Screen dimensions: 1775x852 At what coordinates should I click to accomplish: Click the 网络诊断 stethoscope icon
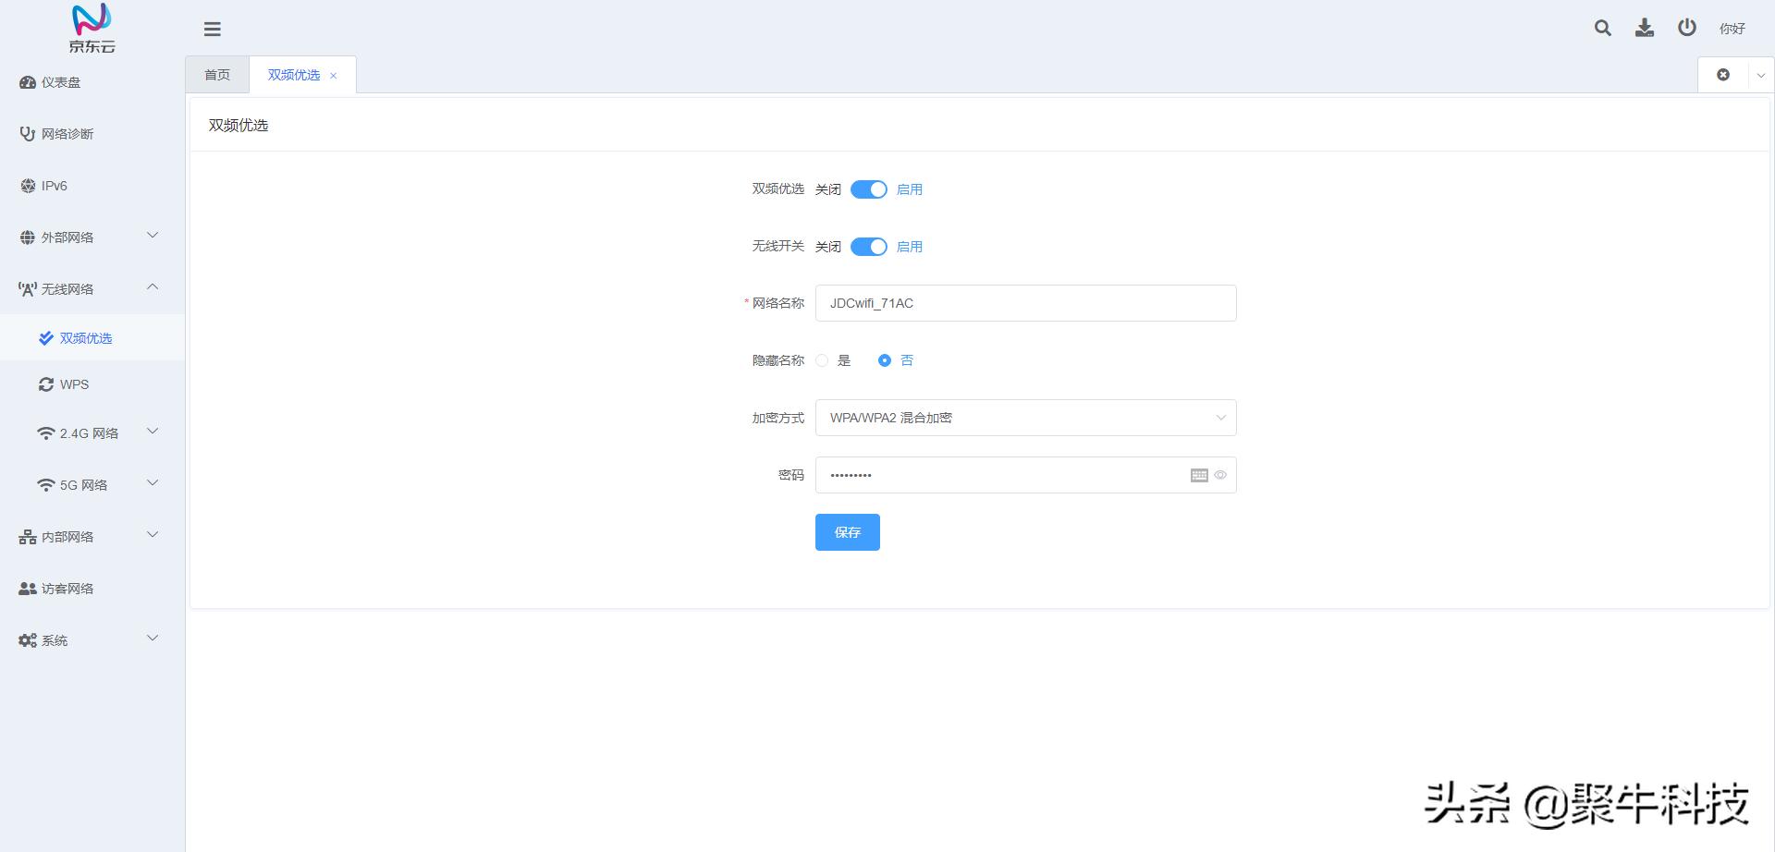click(x=28, y=134)
